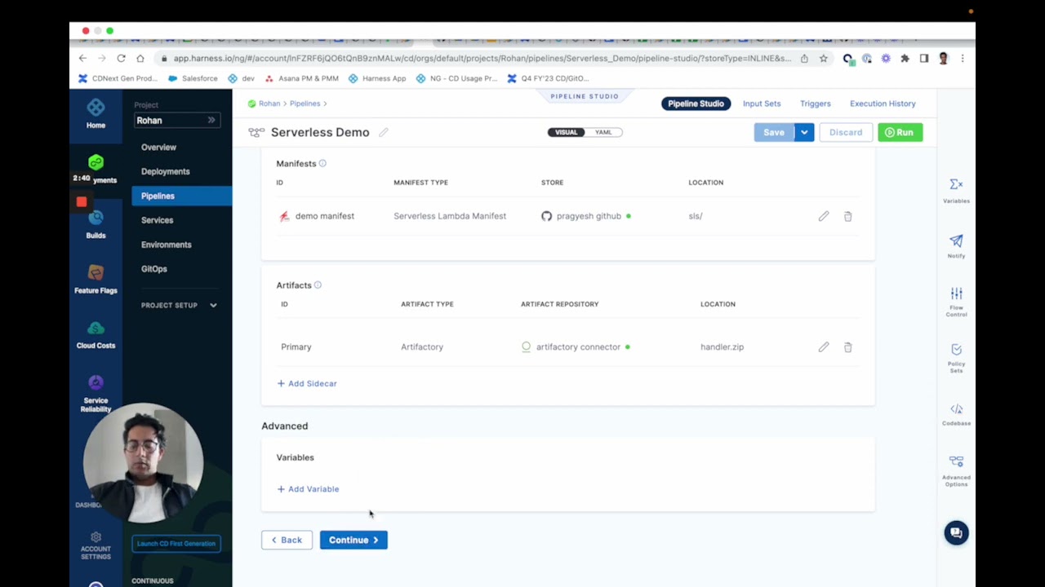Open Chrome three-dot menu

(963, 58)
